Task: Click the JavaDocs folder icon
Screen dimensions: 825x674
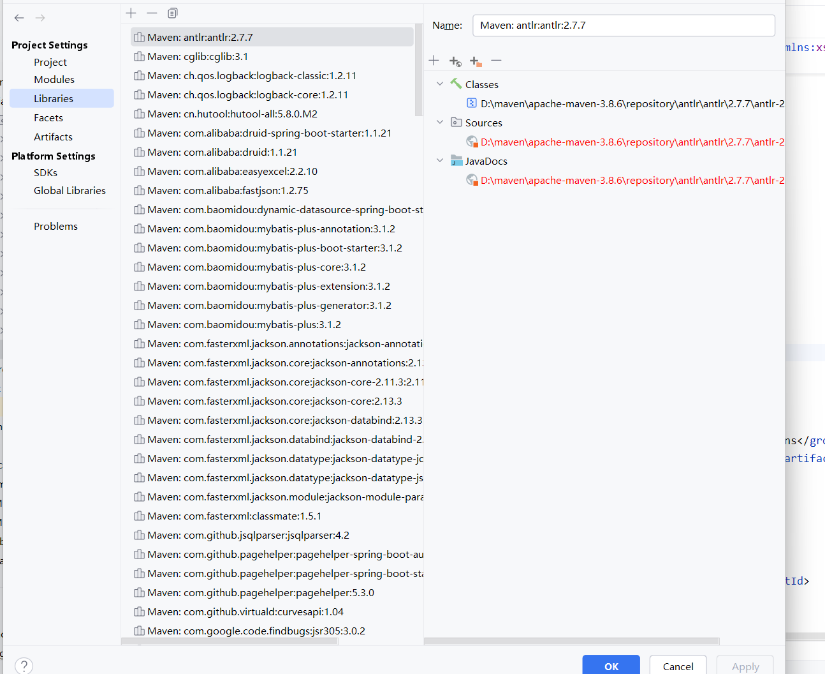Action: [x=456, y=160]
